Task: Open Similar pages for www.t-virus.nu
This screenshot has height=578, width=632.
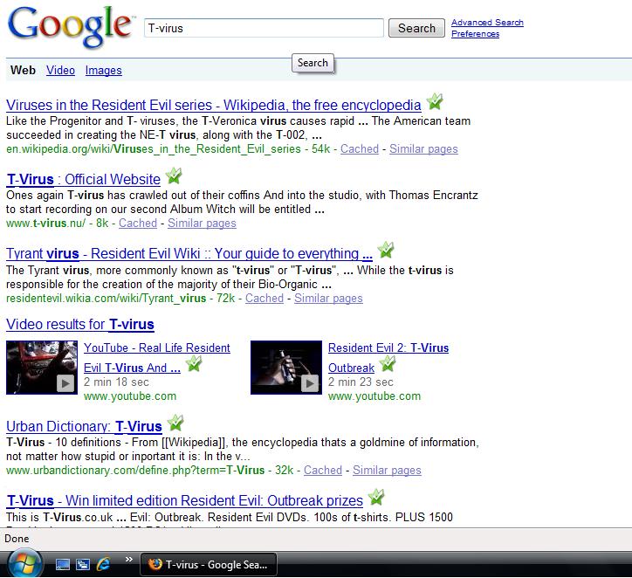Action: 202,224
